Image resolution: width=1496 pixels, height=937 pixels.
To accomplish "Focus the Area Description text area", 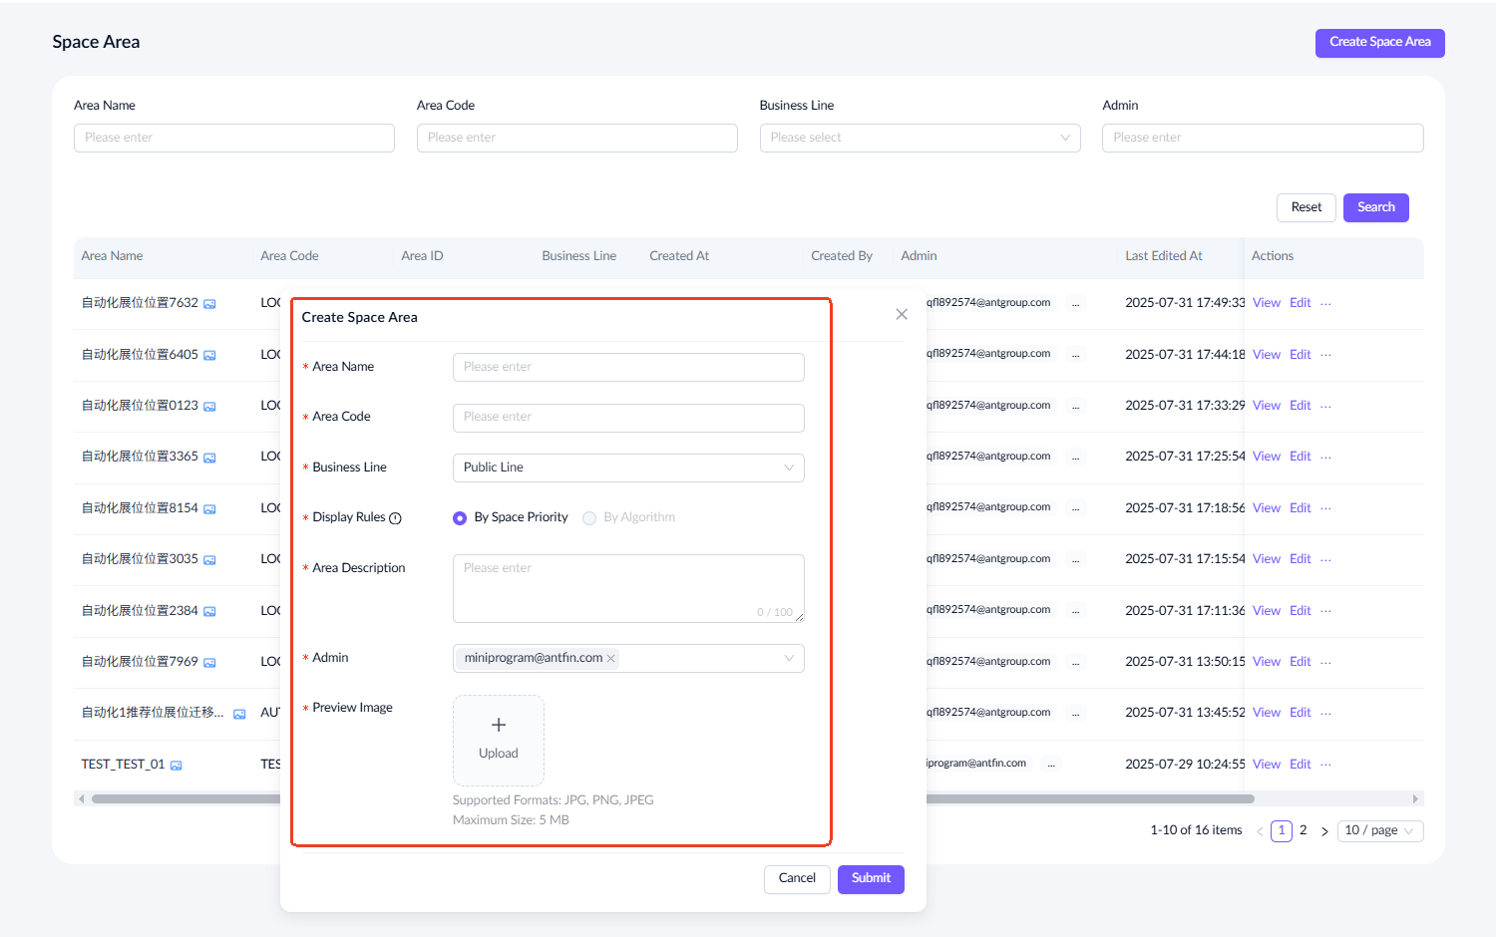I will (x=628, y=588).
